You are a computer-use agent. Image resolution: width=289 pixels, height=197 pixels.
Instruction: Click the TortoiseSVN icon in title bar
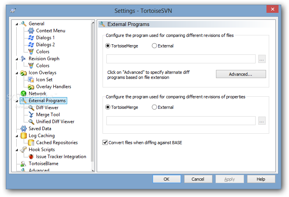[13, 10]
